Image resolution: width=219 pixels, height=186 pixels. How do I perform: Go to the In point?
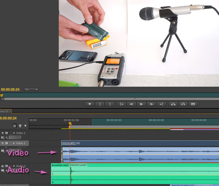click(122, 104)
